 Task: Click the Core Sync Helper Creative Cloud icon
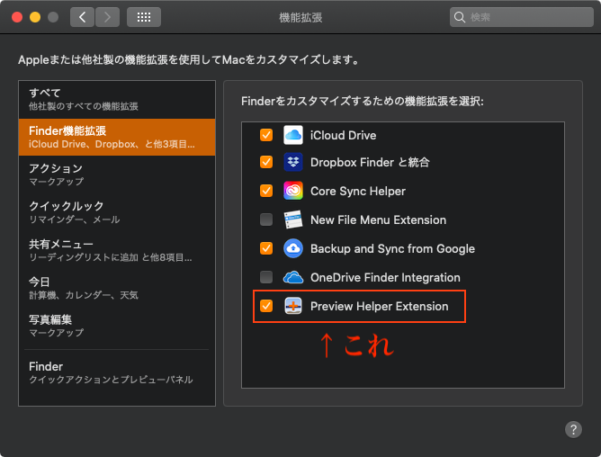(293, 191)
